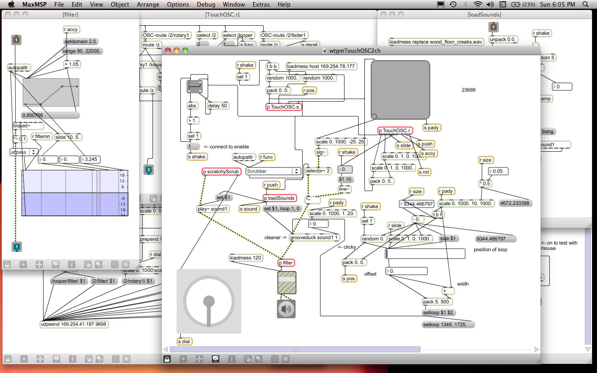Click 'range 80. 22000.' message box
The height and width of the screenshot is (373, 597).
point(82,51)
